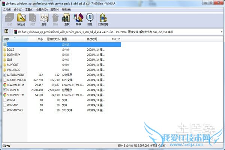Open the Commands (命令) menu
The width and height of the screenshot is (225, 150).
(x=18, y=10)
